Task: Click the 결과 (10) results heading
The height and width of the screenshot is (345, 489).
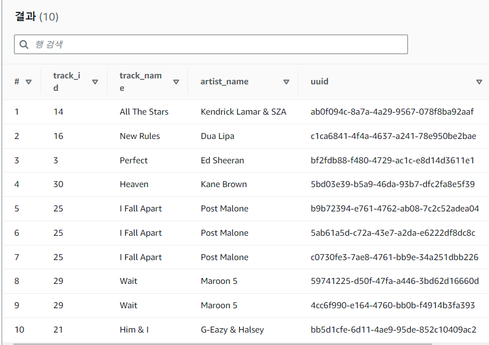Action: click(37, 17)
